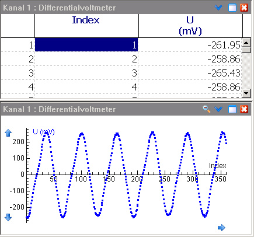Close the table Differentialvoltmeter panel
Viewport: 254px width, 237px height.
pyautogui.click(x=244, y=8)
